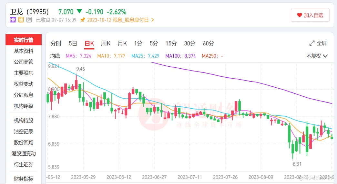Viewport: 337px width, 184px height.
Task: Click the 已收盘 09-07 16:09 status text
Action: (x=56, y=20)
